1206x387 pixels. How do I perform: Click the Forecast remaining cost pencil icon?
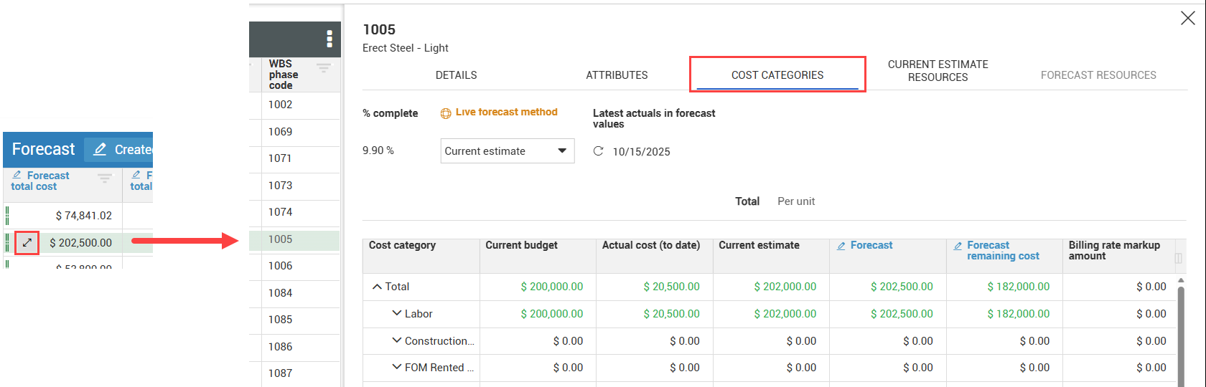coord(958,246)
